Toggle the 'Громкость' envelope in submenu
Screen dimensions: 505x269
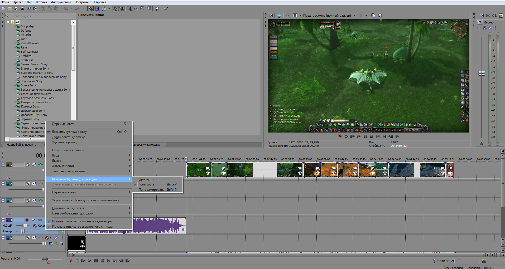pyautogui.click(x=157, y=184)
